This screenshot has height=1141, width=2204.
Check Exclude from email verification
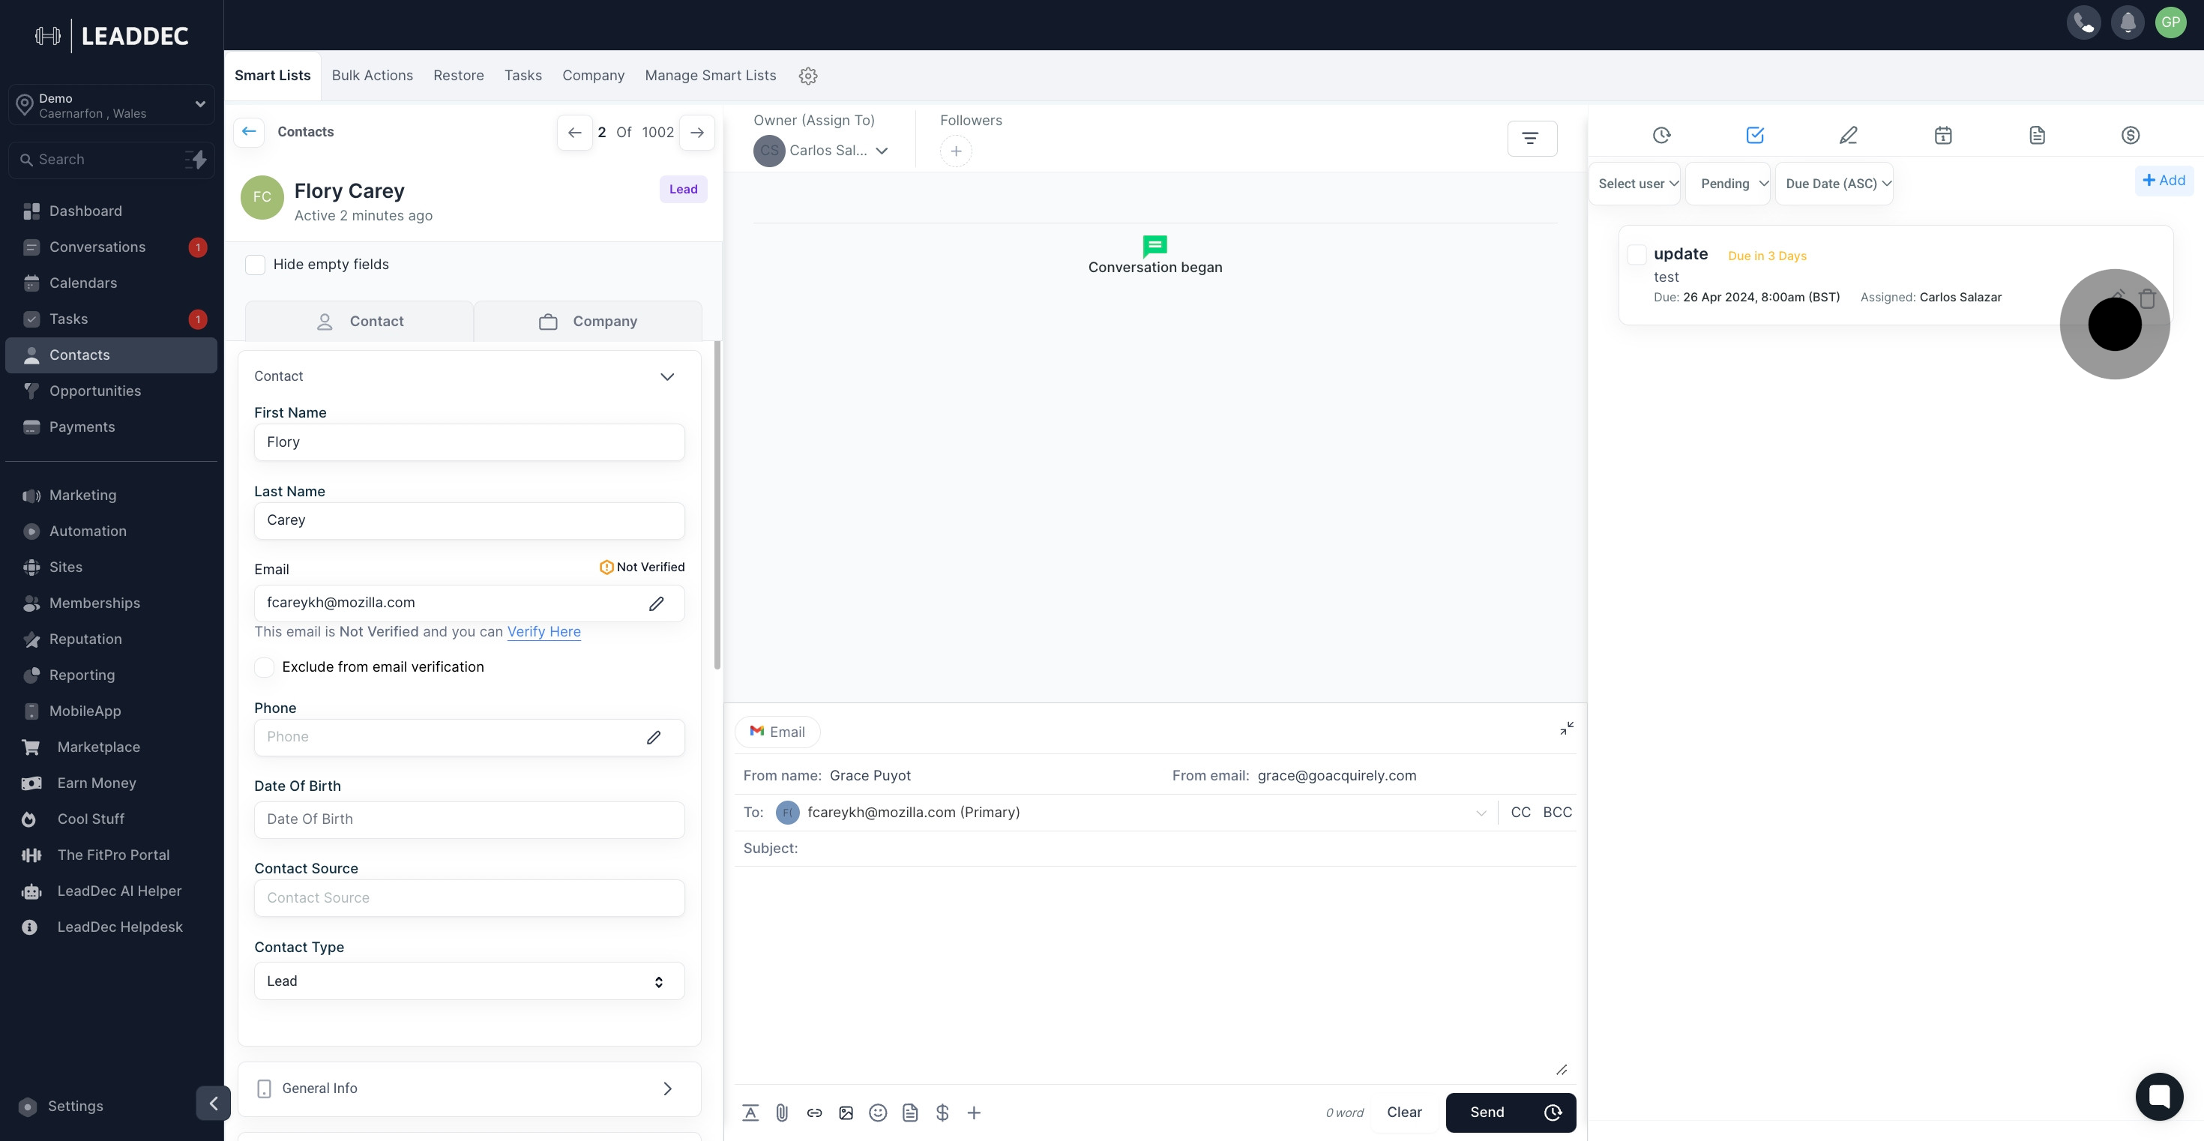265,667
